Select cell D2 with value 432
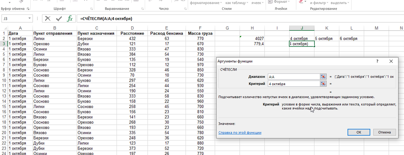The height and width of the screenshot is (155, 404). click(132, 38)
